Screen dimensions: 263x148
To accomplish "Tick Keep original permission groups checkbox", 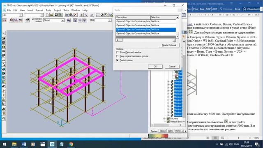I will pyautogui.click(x=118, y=56).
